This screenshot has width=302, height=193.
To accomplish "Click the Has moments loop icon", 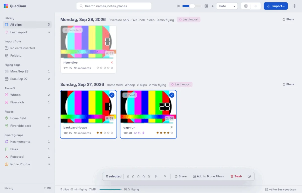I will click(x=7, y=142).
